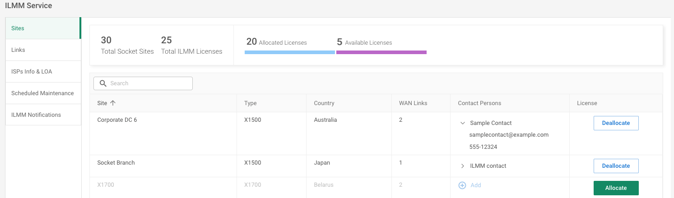The image size is (674, 198).
Task: Focus the Search input field
Action: (149, 83)
